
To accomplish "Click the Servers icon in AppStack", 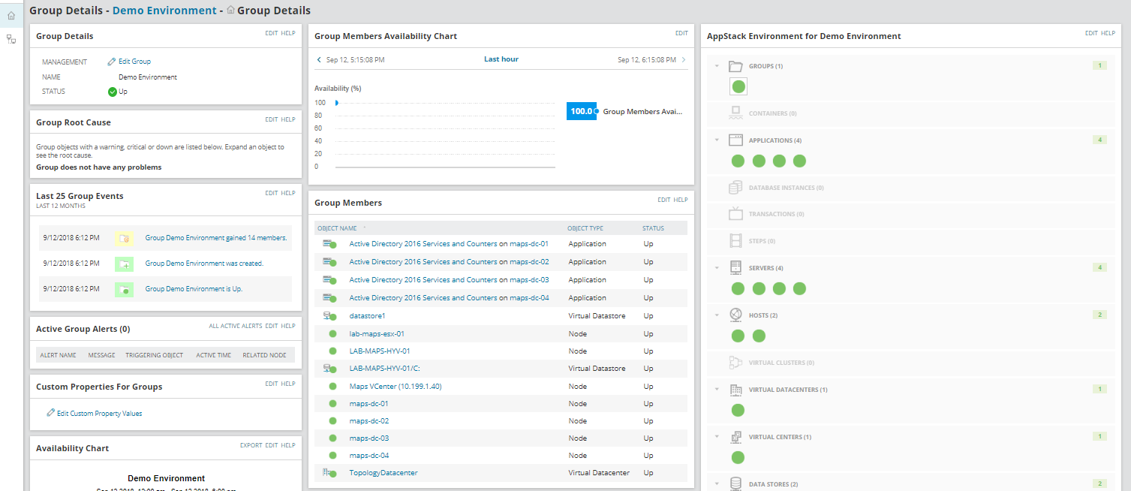I will 735,268.
